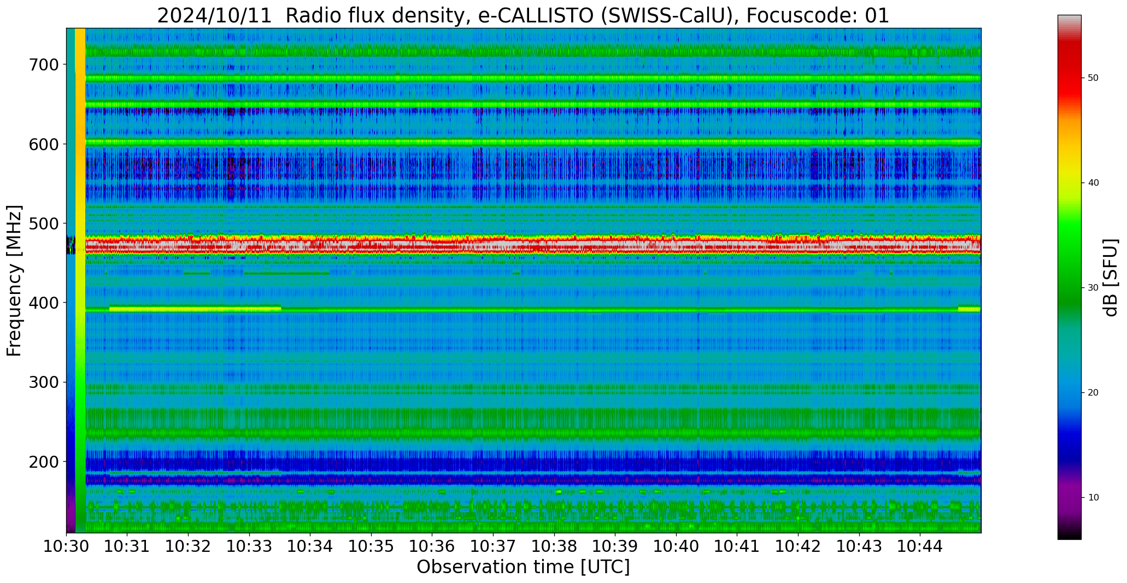The width and height of the screenshot is (1127, 583).
Task: Click the colorbar tick label 50
Action: click(x=1093, y=78)
